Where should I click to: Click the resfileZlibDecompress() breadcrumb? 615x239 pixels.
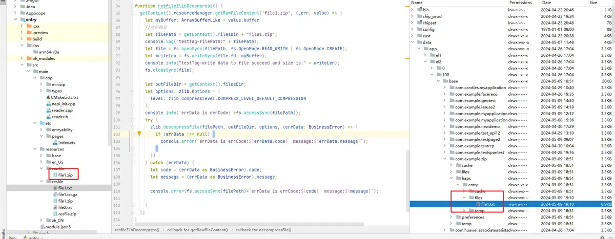(137, 230)
